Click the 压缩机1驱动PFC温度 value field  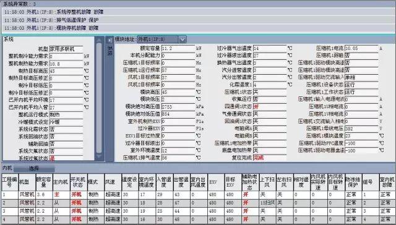pos(361,143)
